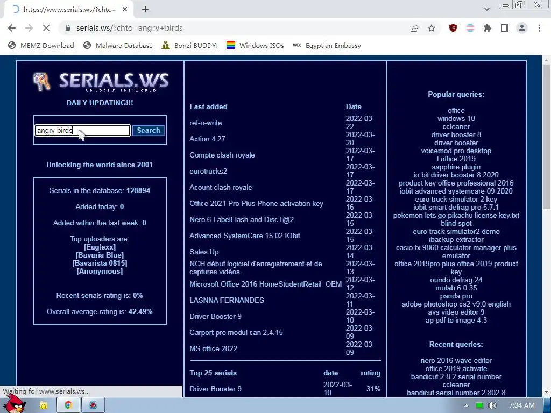This screenshot has width=551, height=413.
Task: Select recent query nero 2016 wave editor
Action: pos(456,361)
